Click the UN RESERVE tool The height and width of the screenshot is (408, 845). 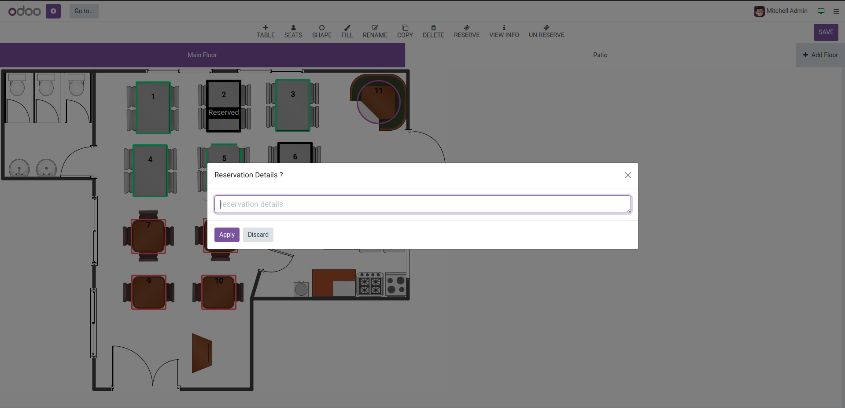(546, 32)
